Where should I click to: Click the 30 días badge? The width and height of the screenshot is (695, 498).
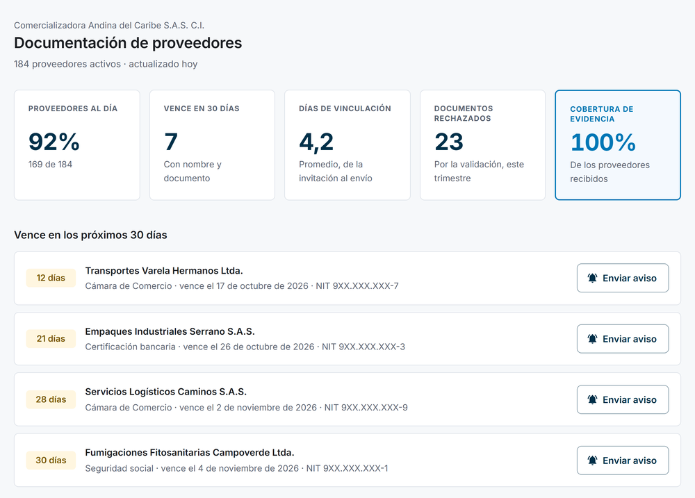51,460
